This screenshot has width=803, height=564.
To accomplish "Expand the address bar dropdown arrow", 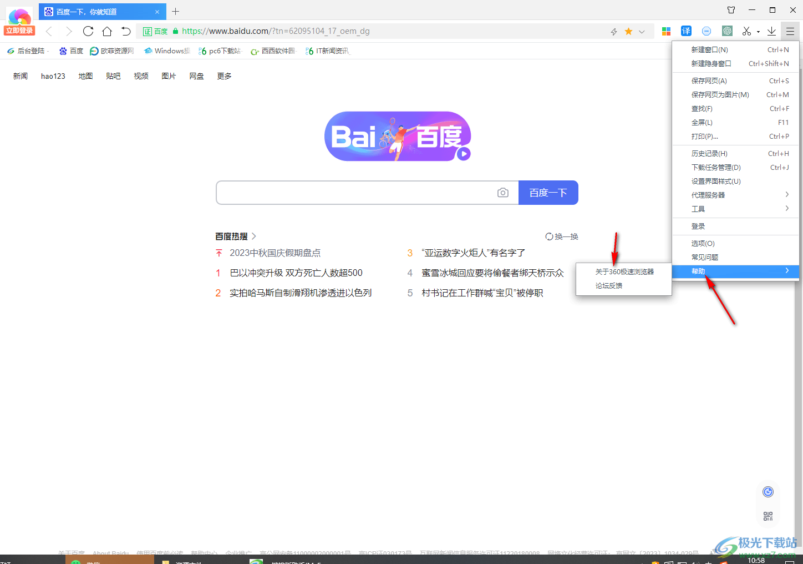I will click(642, 32).
